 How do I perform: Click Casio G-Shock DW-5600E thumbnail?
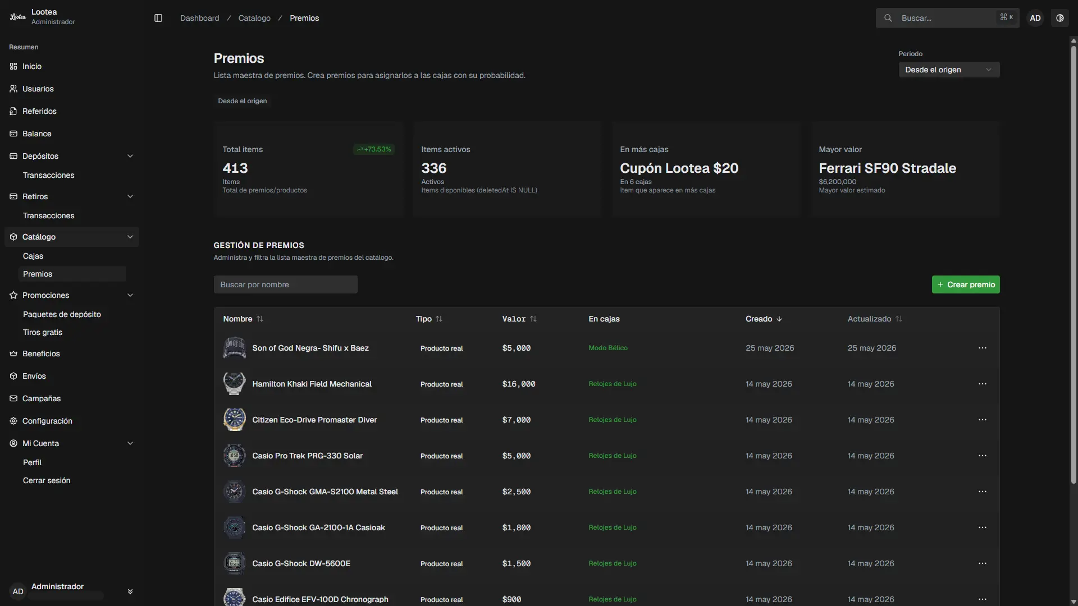[234, 563]
